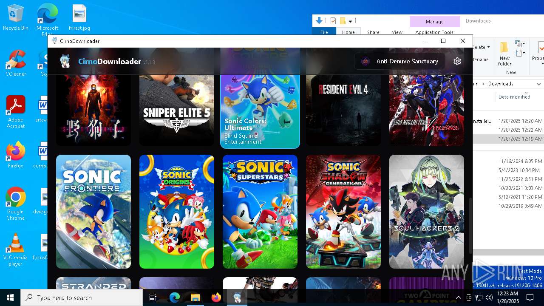This screenshot has height=306, width=544.
Task: Select the Sonic Origins game card
Action: tap(177, 212)
